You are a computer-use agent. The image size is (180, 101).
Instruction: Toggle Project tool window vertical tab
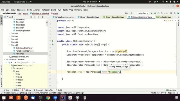[1, 20]
